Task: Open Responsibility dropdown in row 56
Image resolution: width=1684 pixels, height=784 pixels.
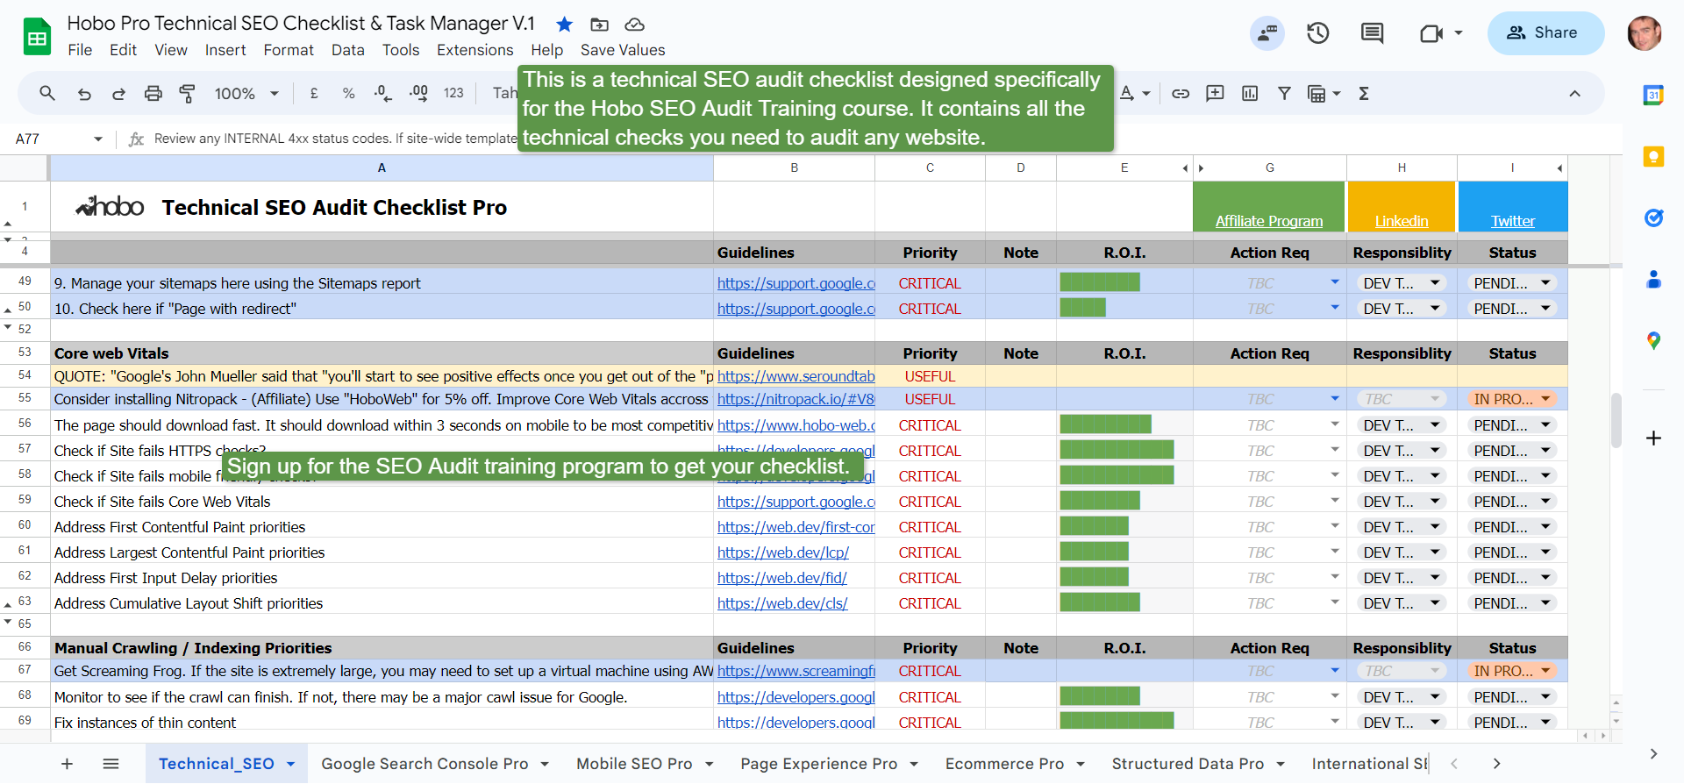Action: click(1435, 424)
